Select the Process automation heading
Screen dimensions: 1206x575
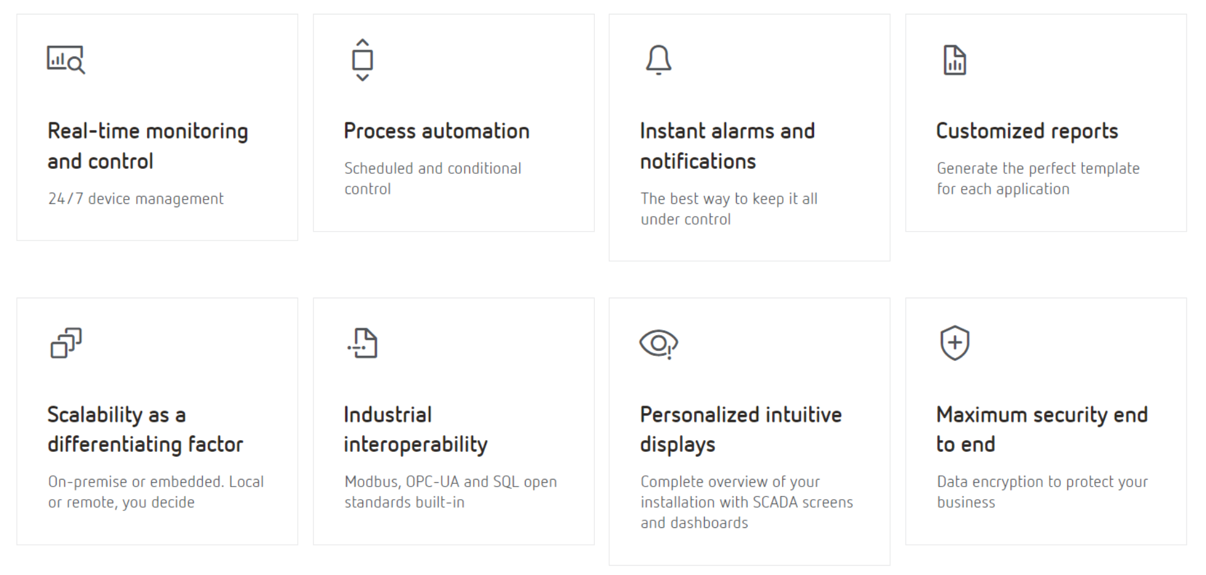(x=437, y=131)
